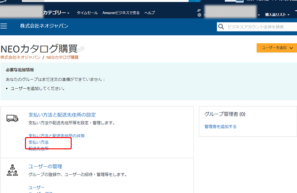The image size is (297, 193).
Task: Click the 管理者を追加する link
Action: point(221,126)
